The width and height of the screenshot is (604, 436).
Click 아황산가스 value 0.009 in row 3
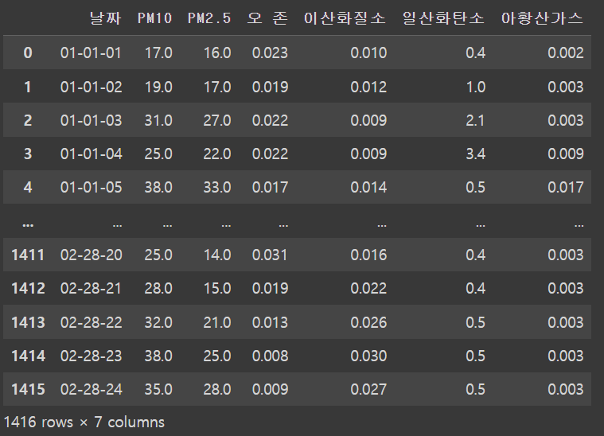point(566,154)
